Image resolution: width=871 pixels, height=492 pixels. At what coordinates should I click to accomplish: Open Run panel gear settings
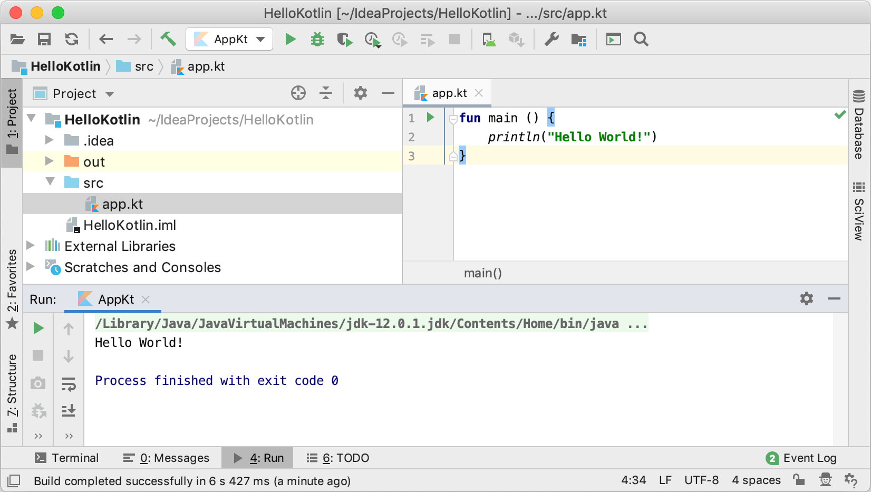click(x=807, y=298)
